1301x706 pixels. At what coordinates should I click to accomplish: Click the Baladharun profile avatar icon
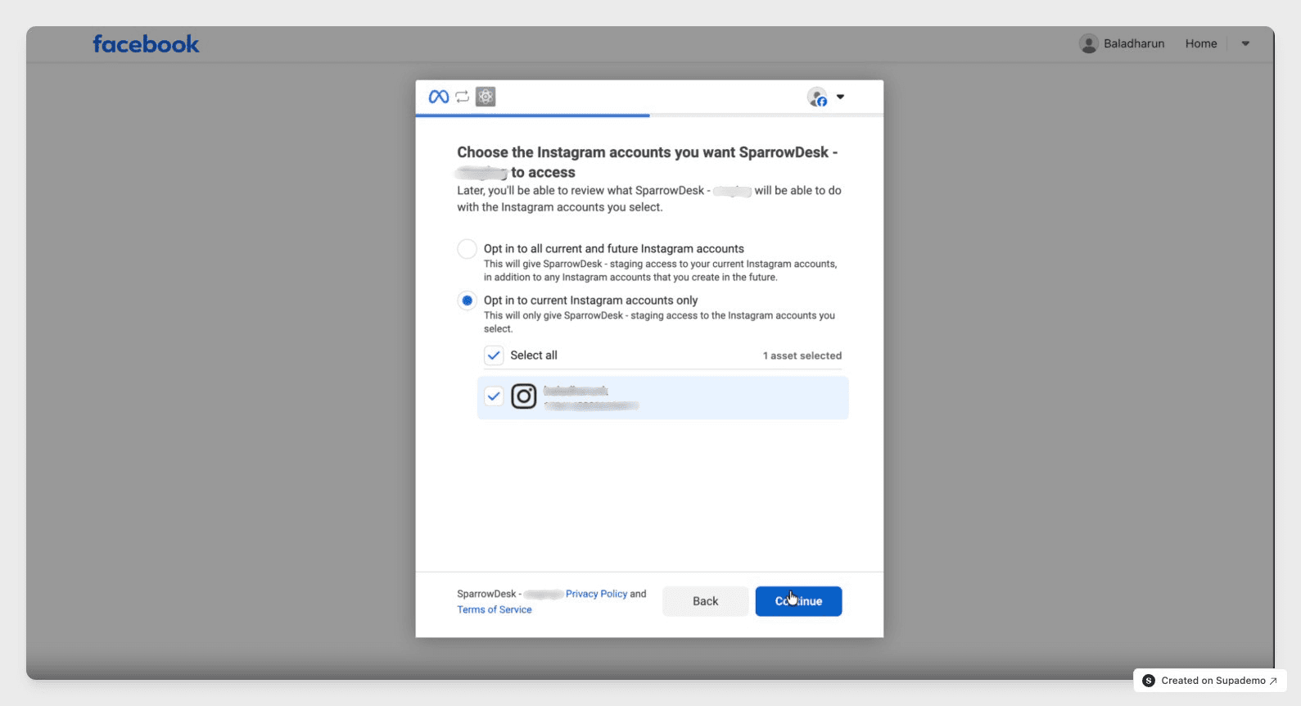tap(1088, 43)
